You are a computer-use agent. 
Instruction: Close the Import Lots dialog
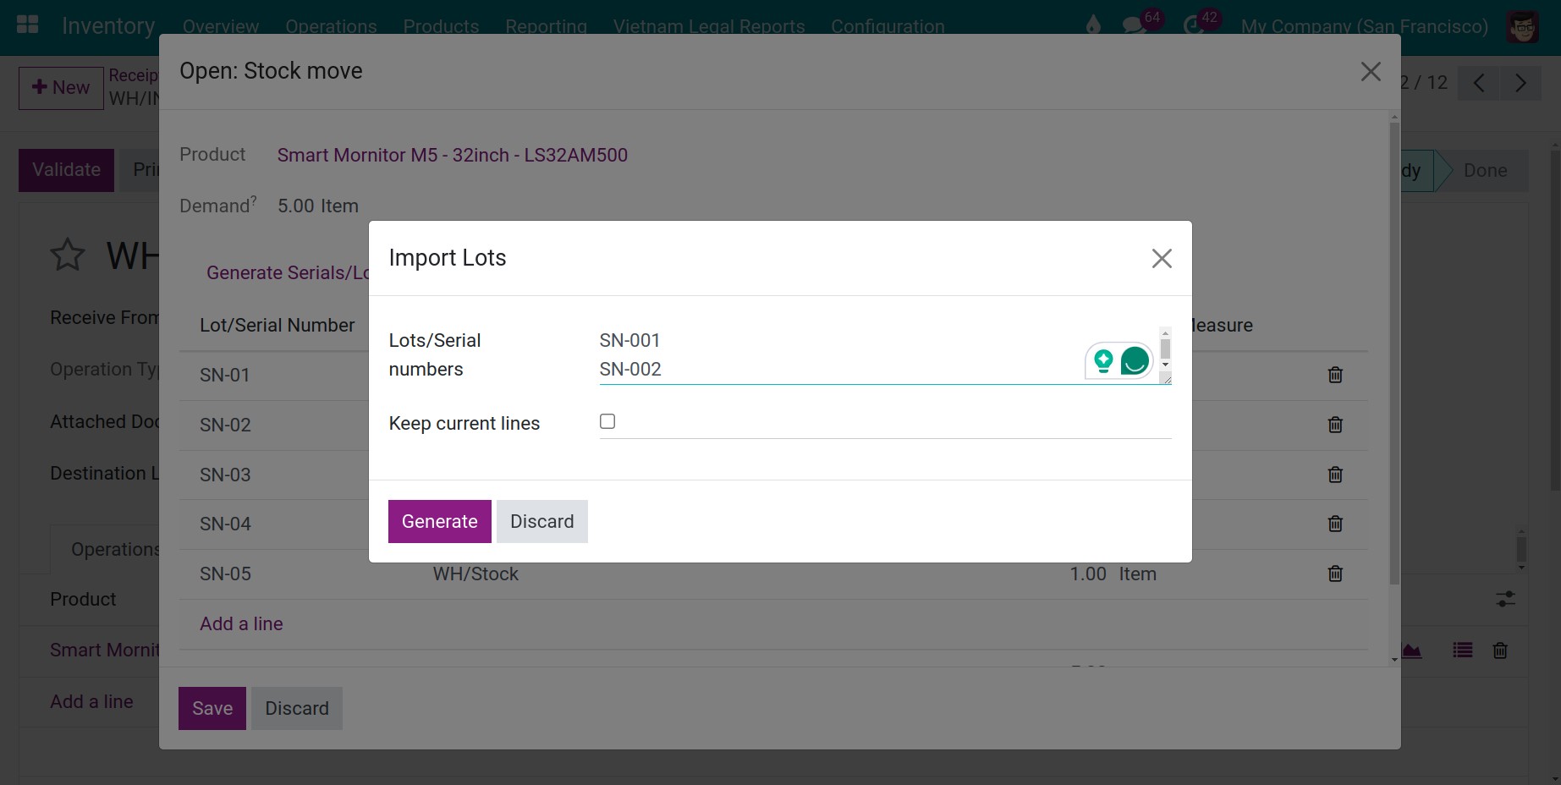(x=1162, y=258)
